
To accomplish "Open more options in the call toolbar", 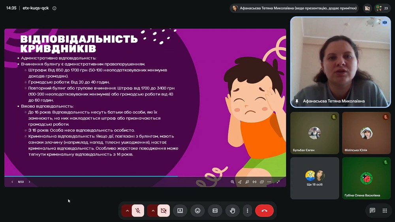I will pyautogui.click(x=247, y=211).
